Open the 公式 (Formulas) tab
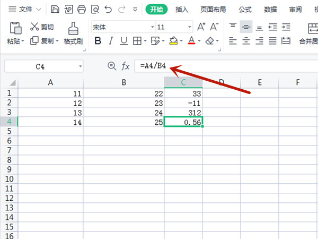This screenshot has width=318, height=239. pos(245,9)
